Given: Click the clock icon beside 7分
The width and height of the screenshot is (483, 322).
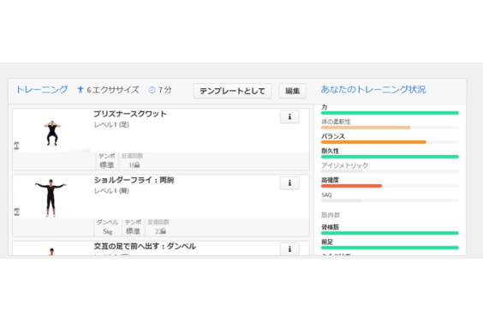Looking at the screenshot, I should (152, 90).
